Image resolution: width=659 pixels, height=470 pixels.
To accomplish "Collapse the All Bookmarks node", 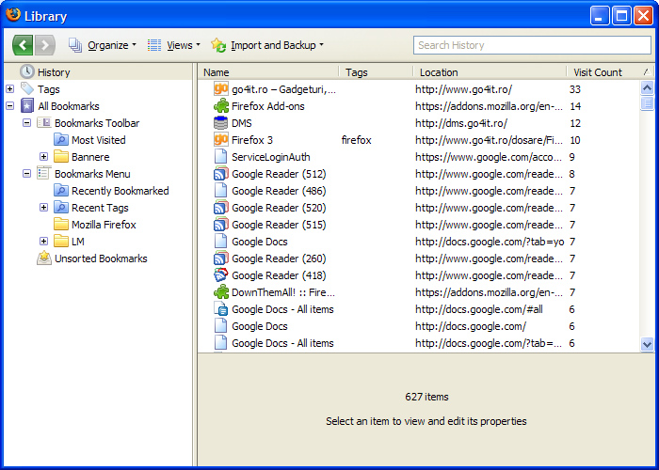I will tap(10, 105).
